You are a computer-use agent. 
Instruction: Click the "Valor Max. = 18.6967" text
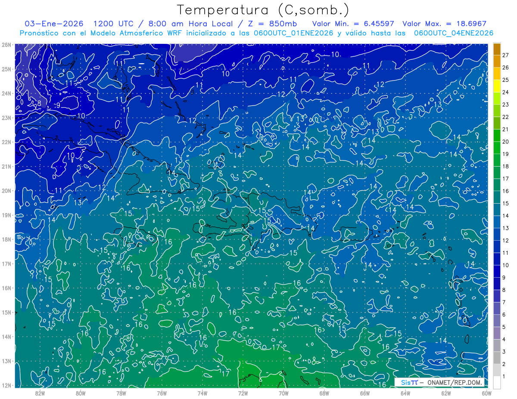tap(444, 24)
